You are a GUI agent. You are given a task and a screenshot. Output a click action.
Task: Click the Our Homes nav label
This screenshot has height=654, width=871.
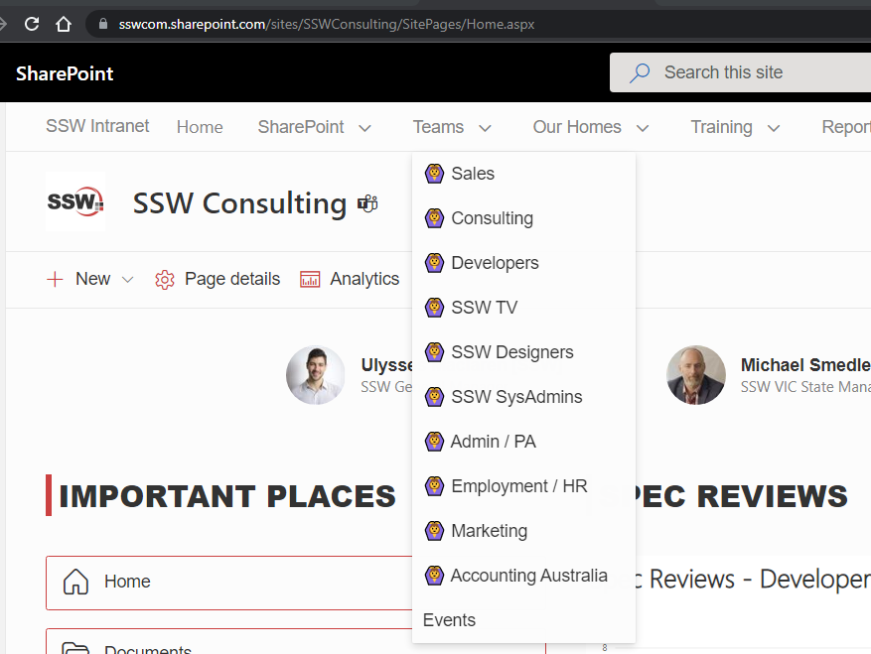[x=577, y=127]
